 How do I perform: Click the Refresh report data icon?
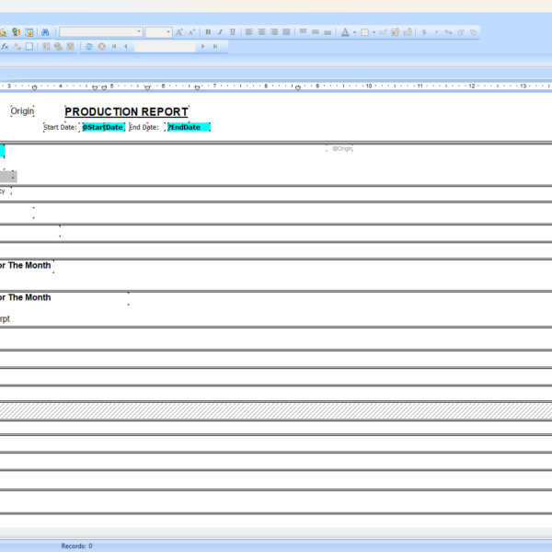click(x=89, y=47)
